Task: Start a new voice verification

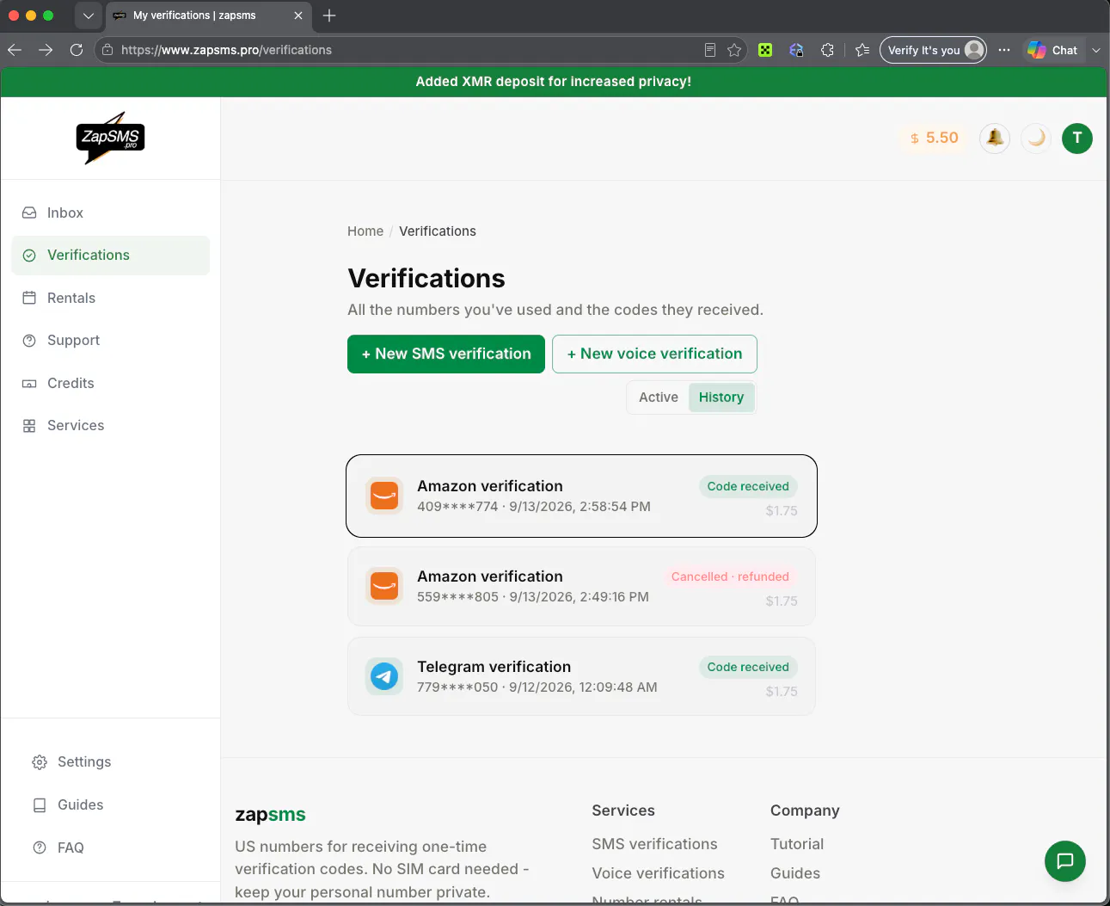Action: click(654, 354)
